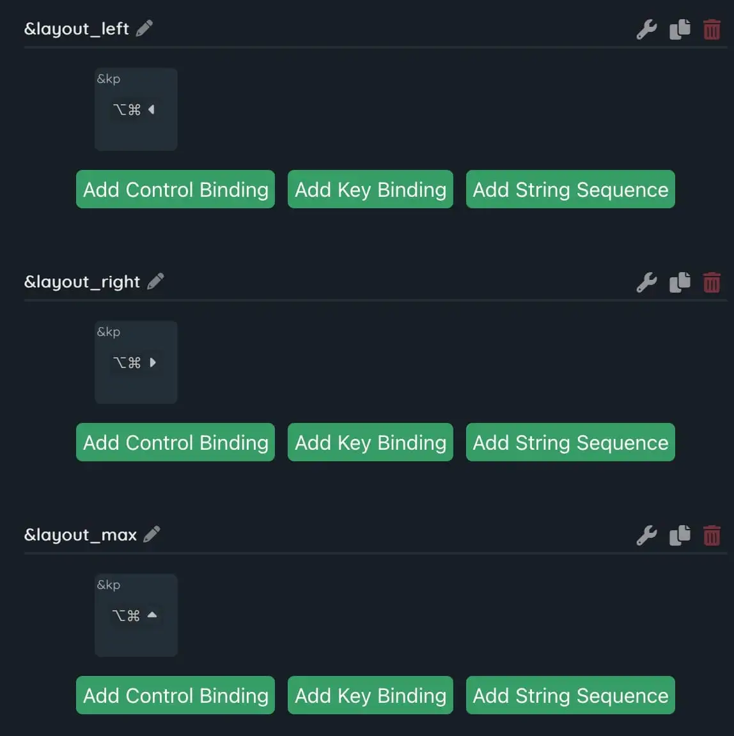
Task: Add Key Binding to layout_max
Action: pyautogui.click(x=370, y=695)
